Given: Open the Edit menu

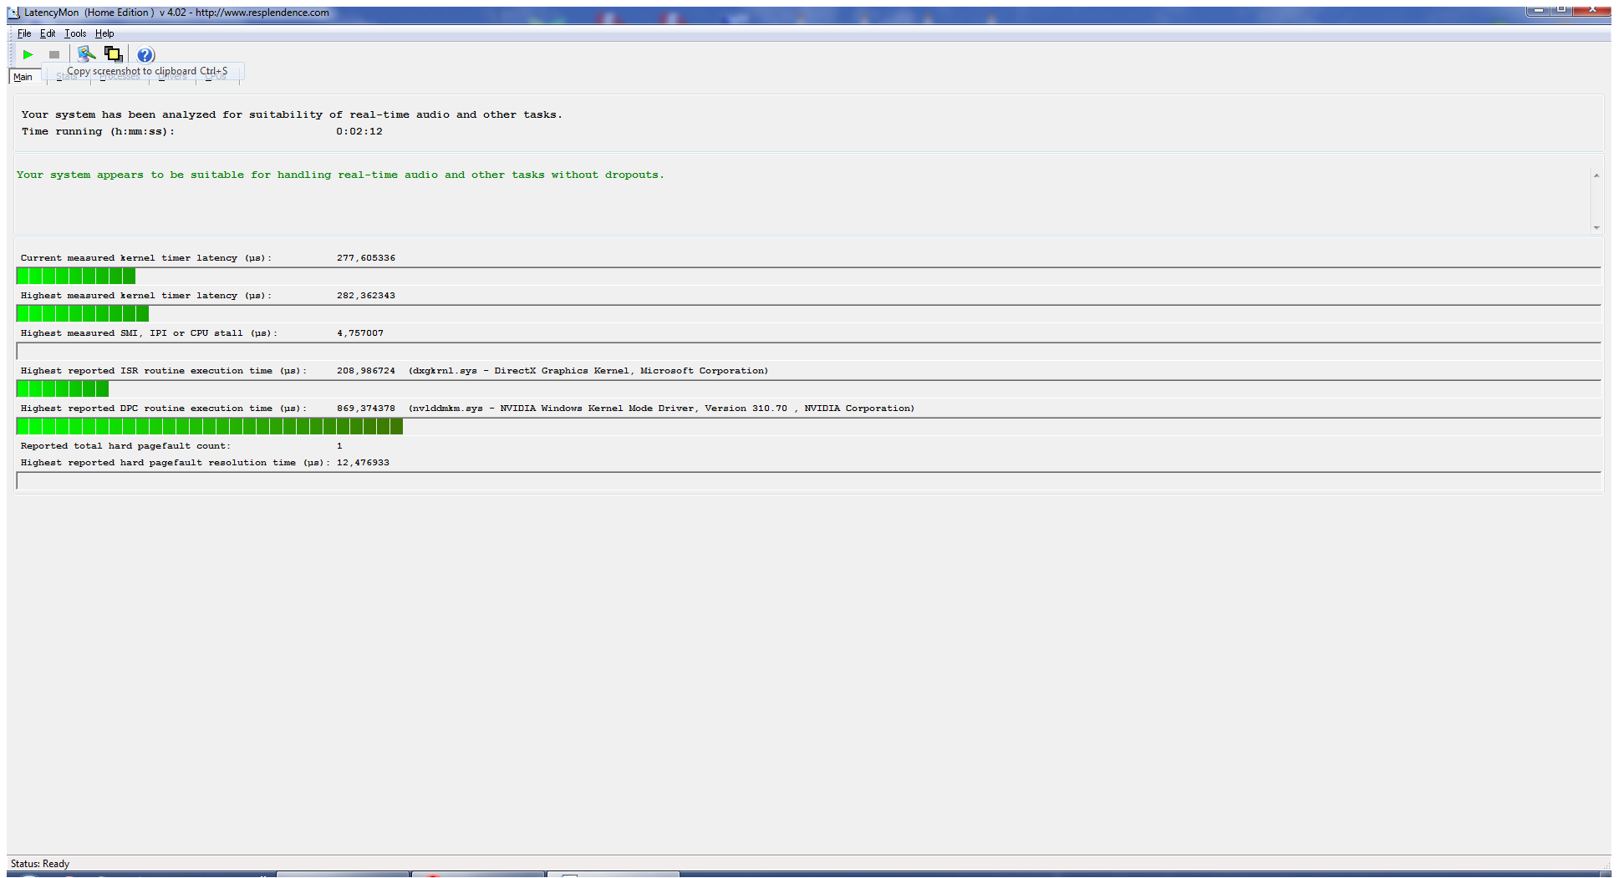Looking at the screenshot, I should 48,33.
